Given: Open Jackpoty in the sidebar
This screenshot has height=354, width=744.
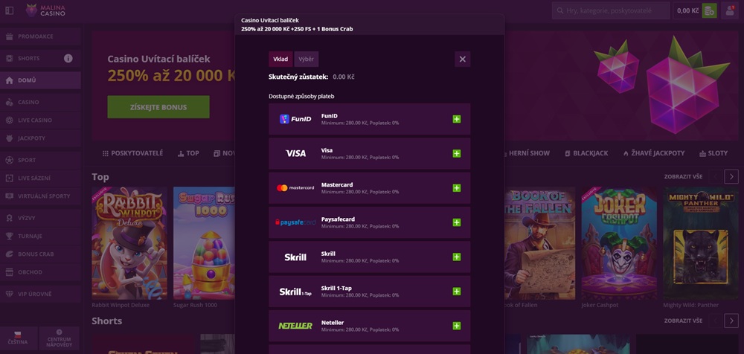Looking at the screenshot, I should [40, 138].
